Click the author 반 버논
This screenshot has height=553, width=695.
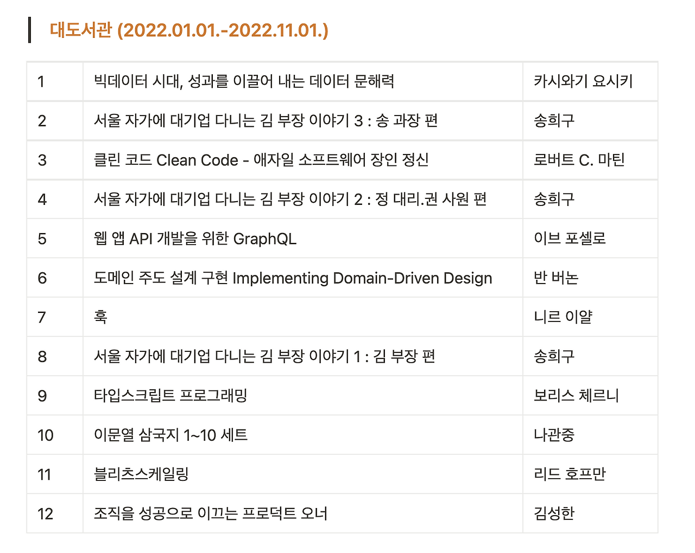pyautogui.click(x=554, y=278)
